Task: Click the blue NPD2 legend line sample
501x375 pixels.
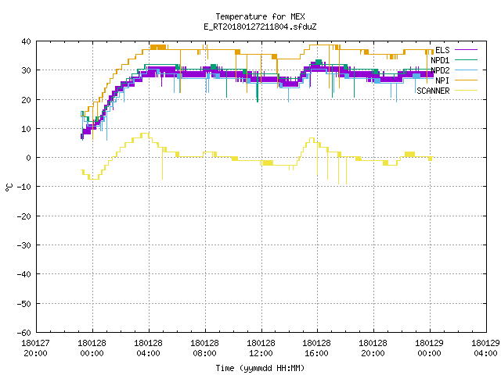Action: tap(466, 70)
